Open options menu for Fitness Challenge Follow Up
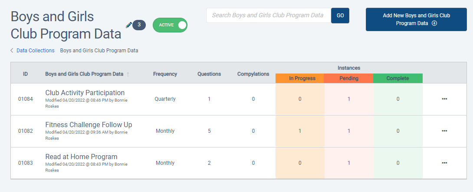473x192 pixels. click(x=444, y=131)
